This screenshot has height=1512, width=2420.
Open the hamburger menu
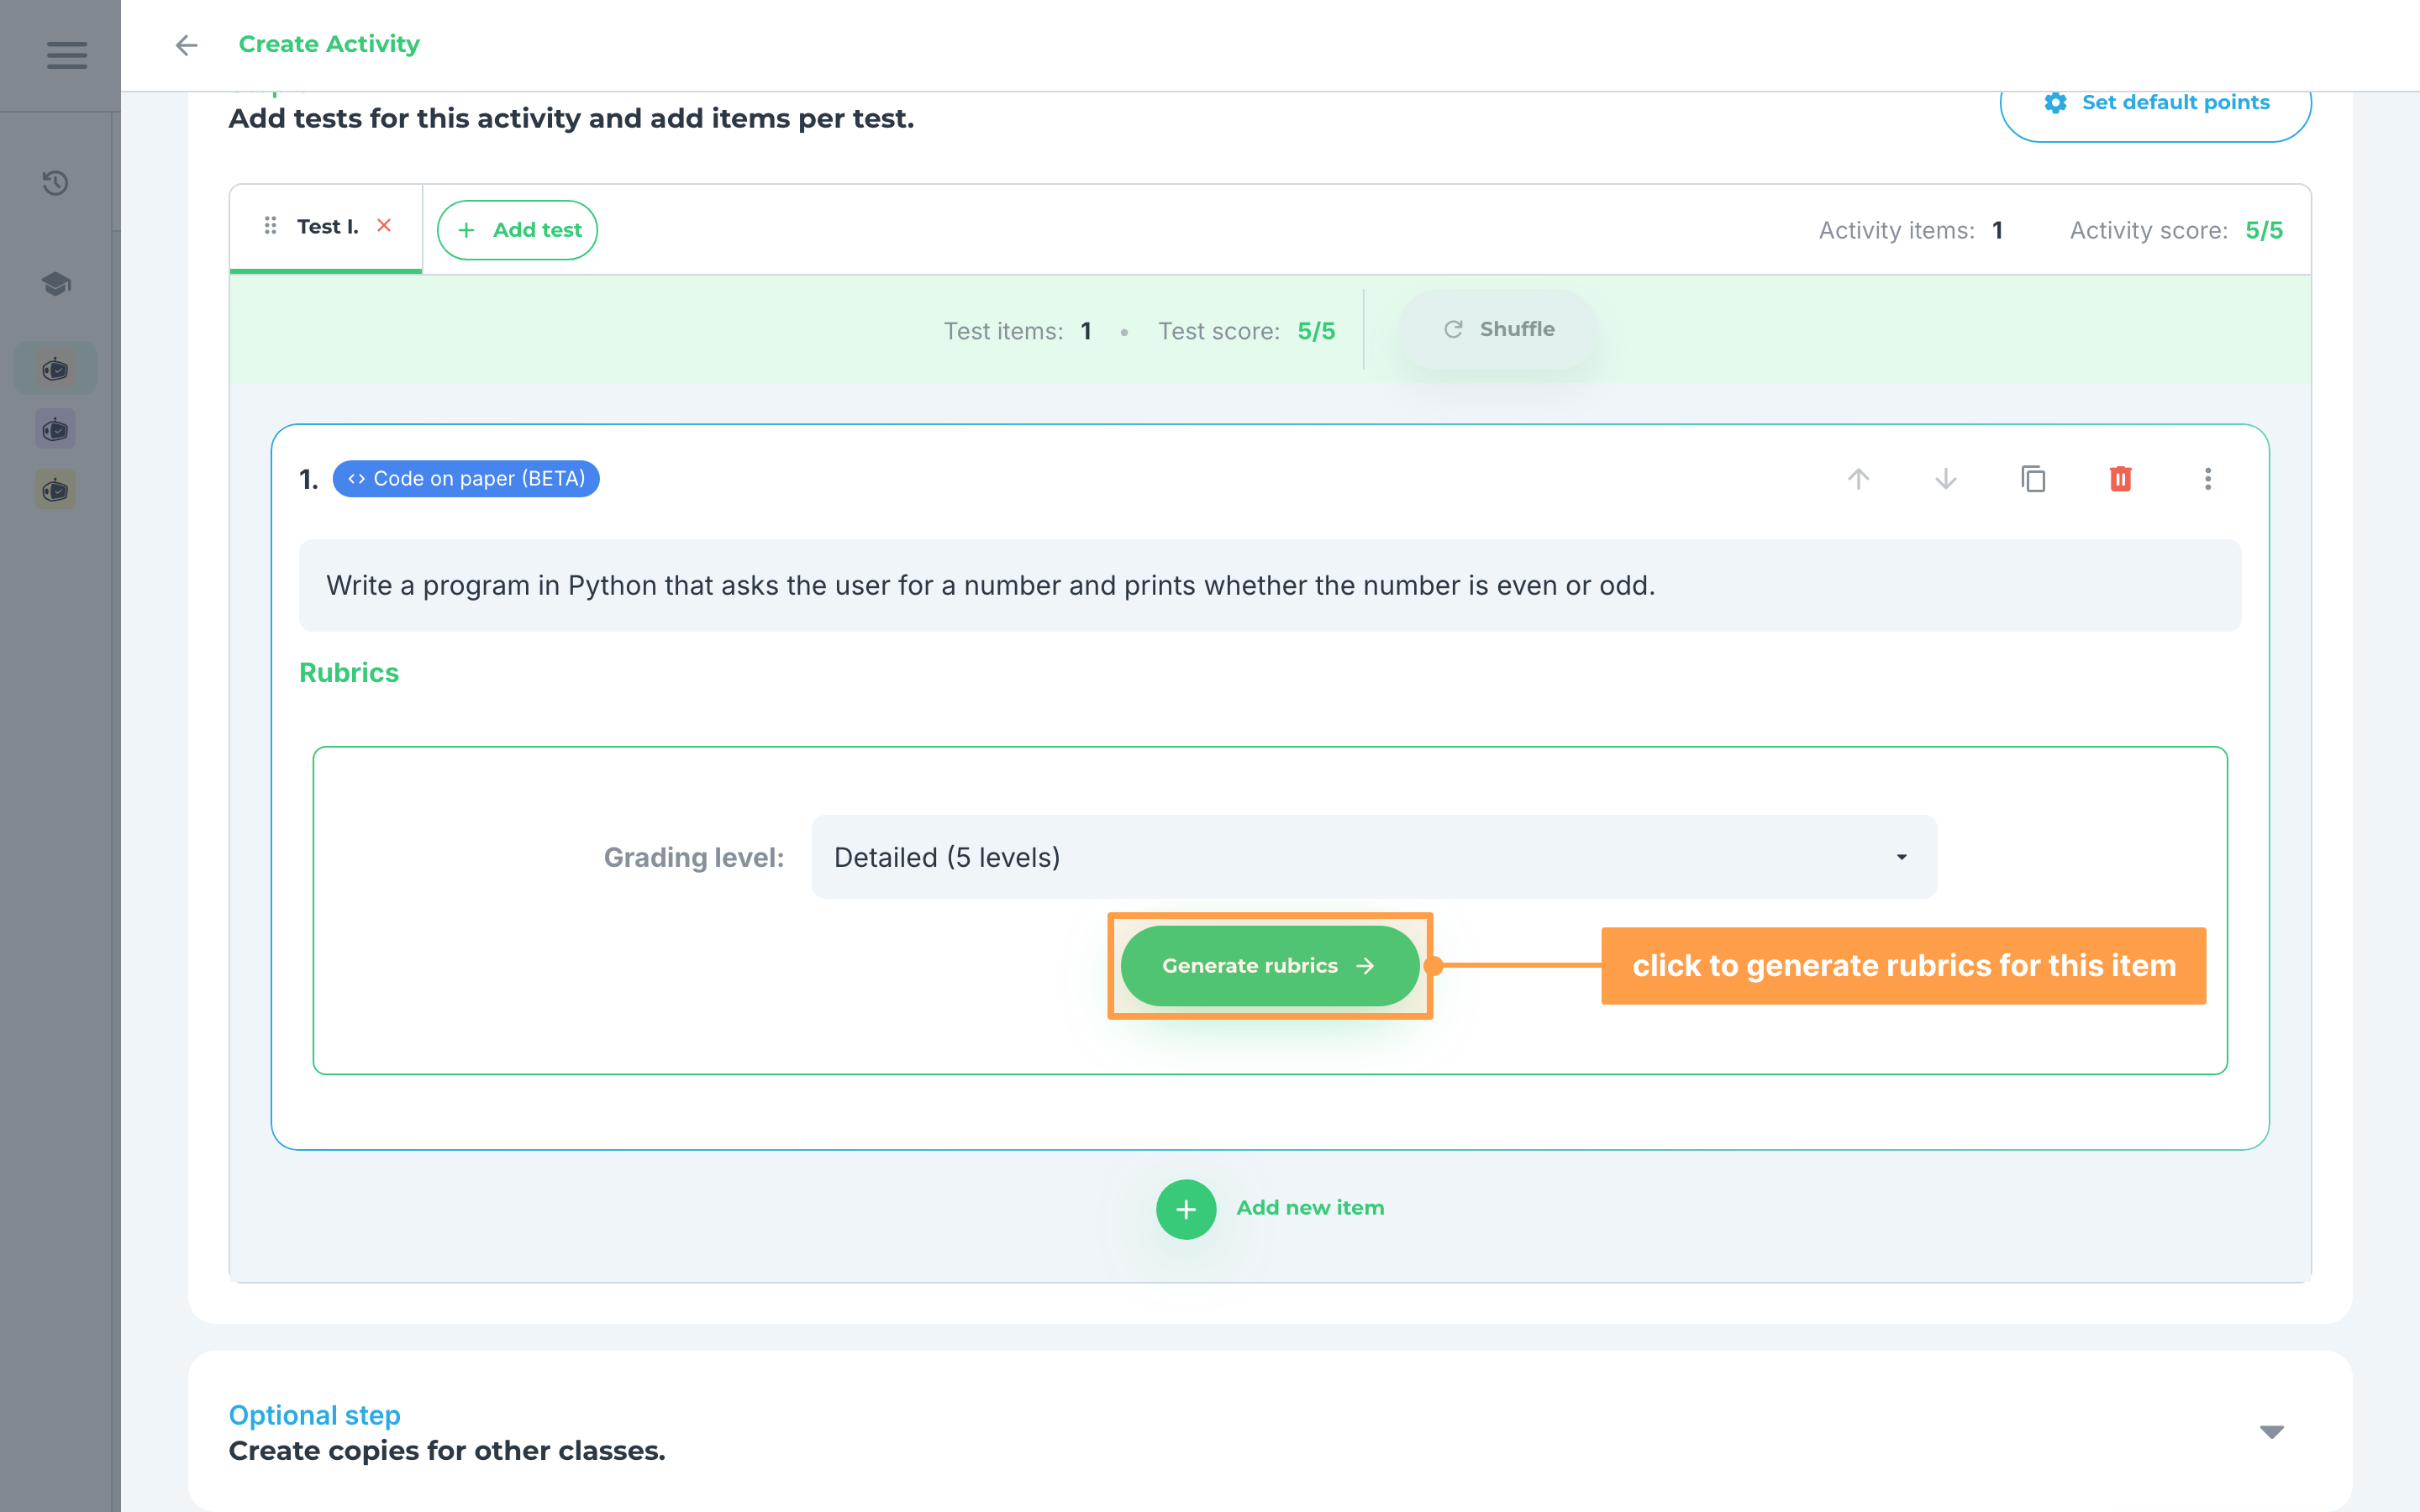pos(67,55)
